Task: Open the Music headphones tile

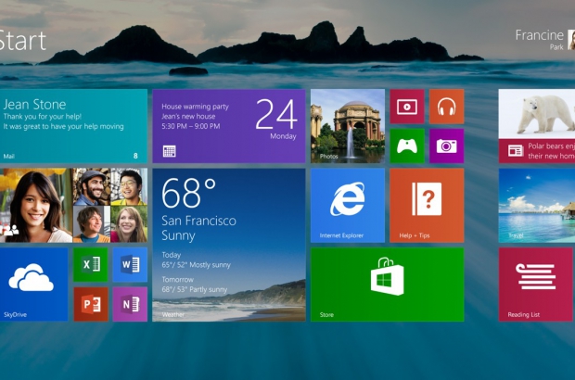Action: [x=446, y=107]
